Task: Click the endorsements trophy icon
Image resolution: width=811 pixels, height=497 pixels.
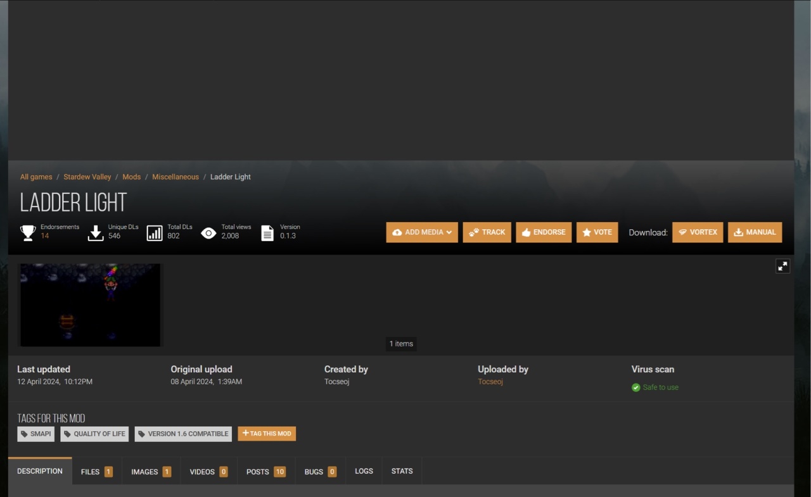Action: pos(28,233)
